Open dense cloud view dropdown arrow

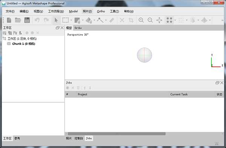(x=187, y=20)
